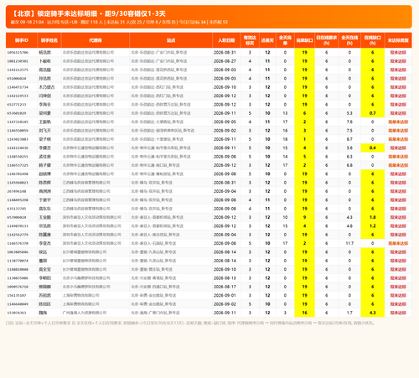Click the 在线缺口(h) column header
This screenshot has width=419, height=378.
pyautogui.click(x=372, y=40)
